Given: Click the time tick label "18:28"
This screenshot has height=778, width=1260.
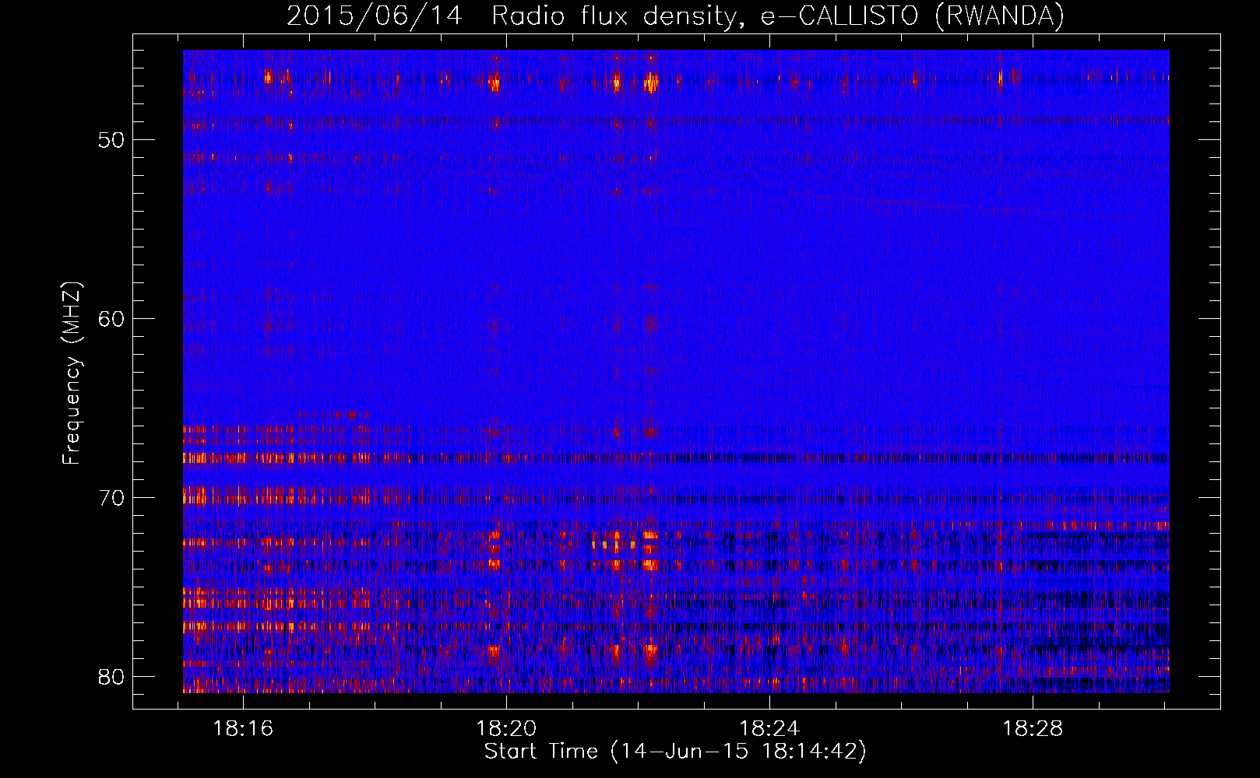Looking at the screenshot, I should click(1033, 729).
